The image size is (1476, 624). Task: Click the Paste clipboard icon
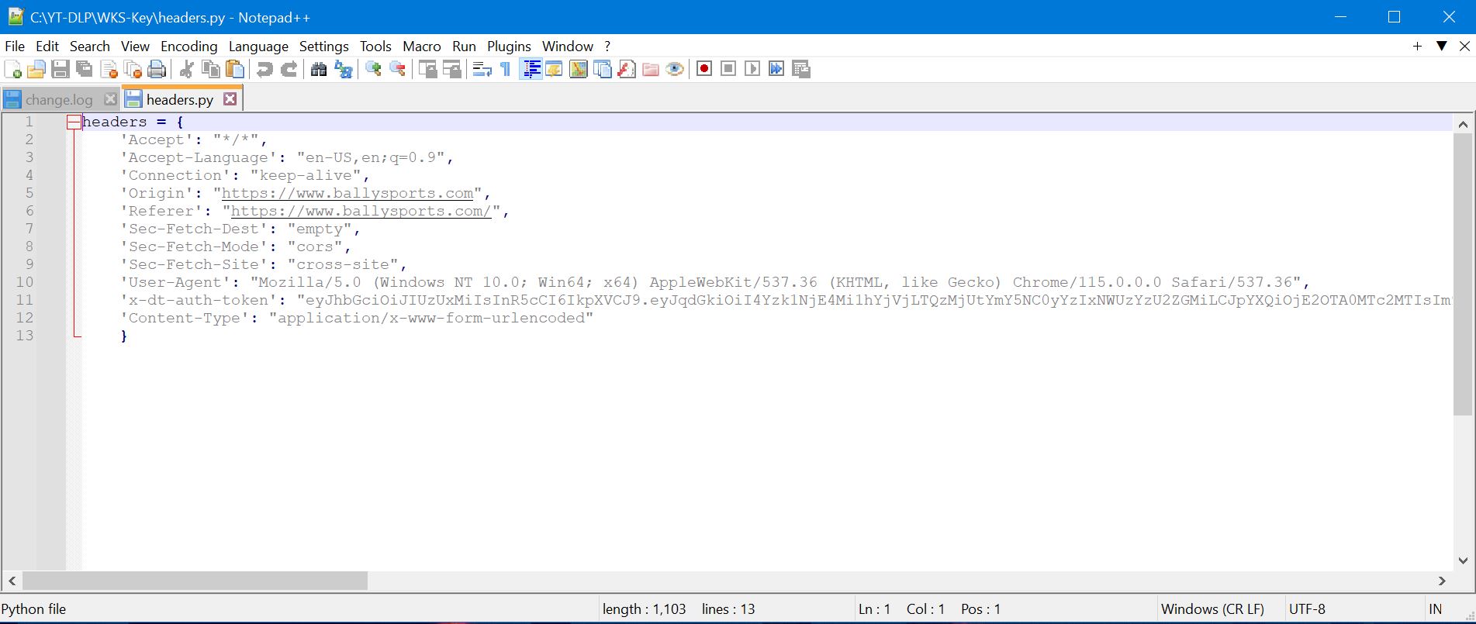pos(234,70)
